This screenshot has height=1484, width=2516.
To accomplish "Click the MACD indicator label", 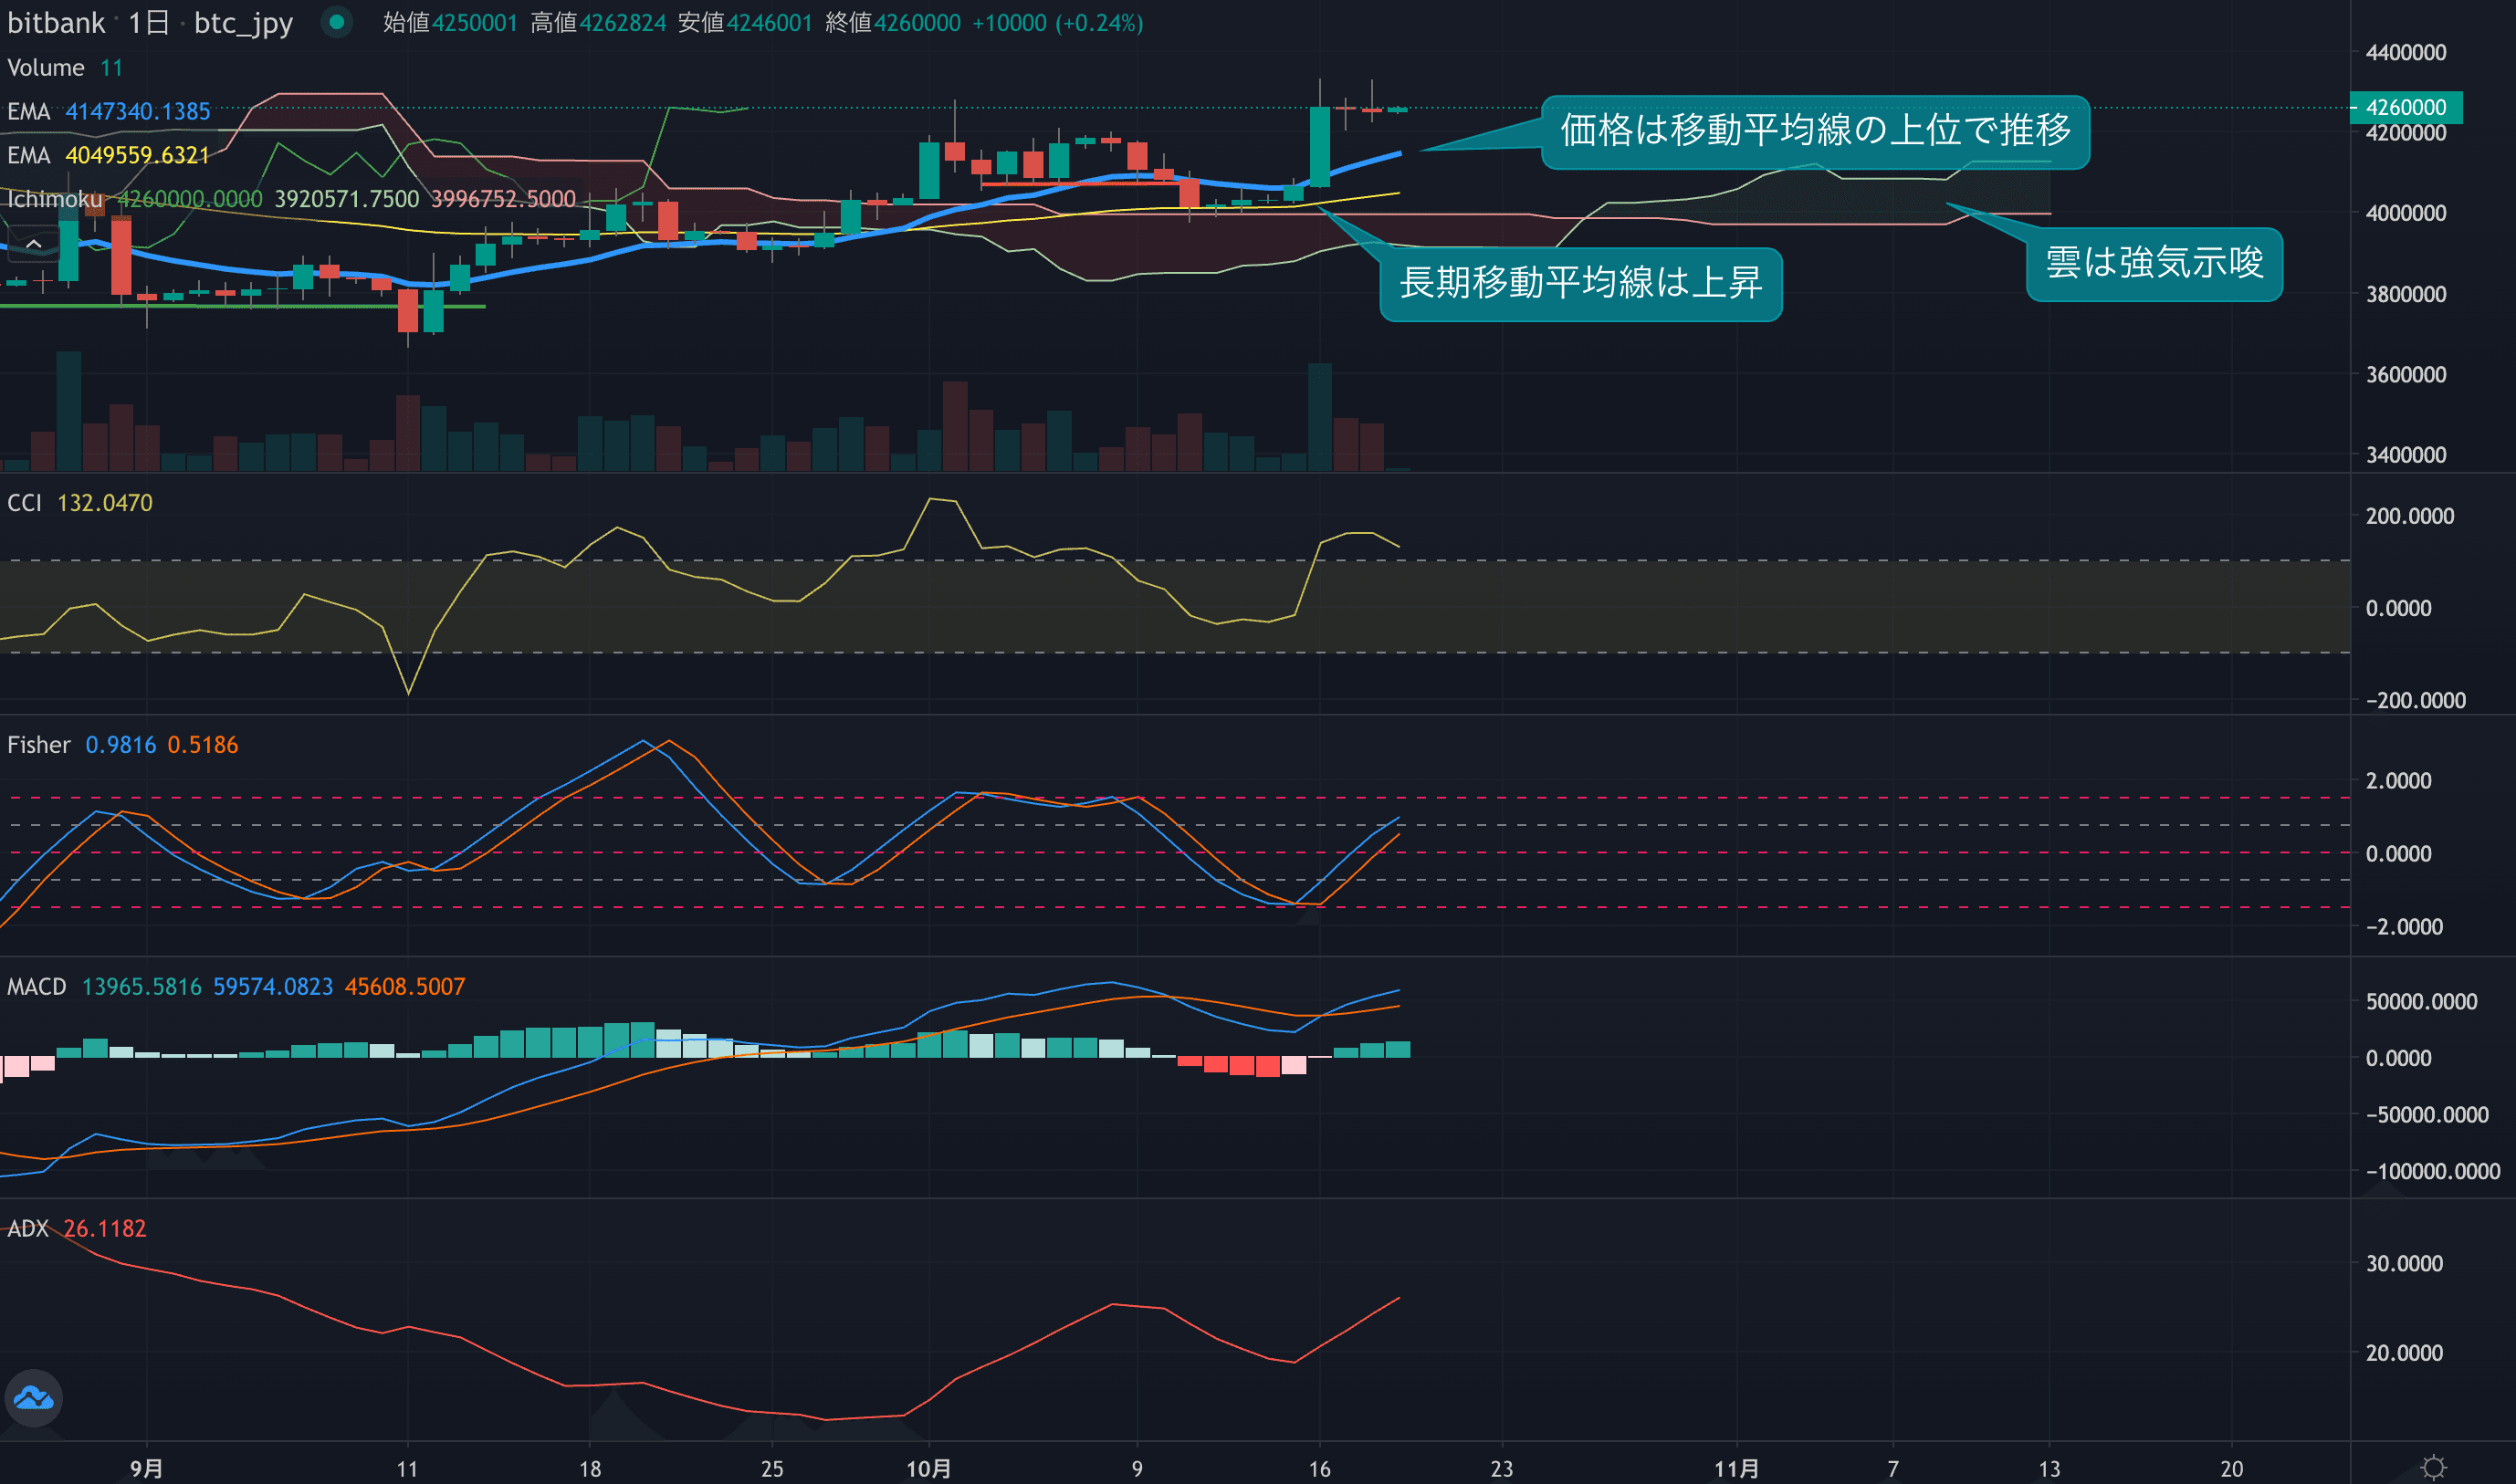I will click(37, 987).
